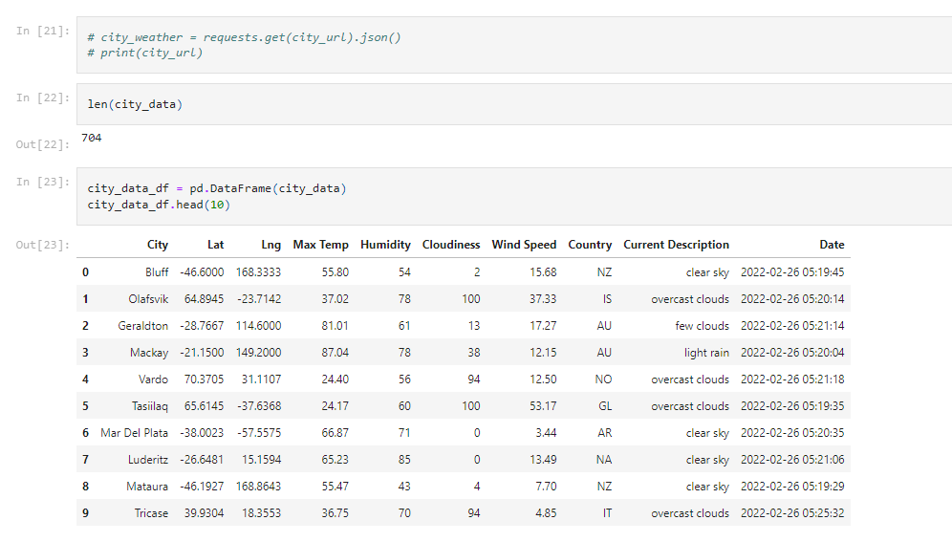The width and height of the screenshot is (952, 542).
Task: Click the 'light rain' description cell
Action: coord(706,353)
